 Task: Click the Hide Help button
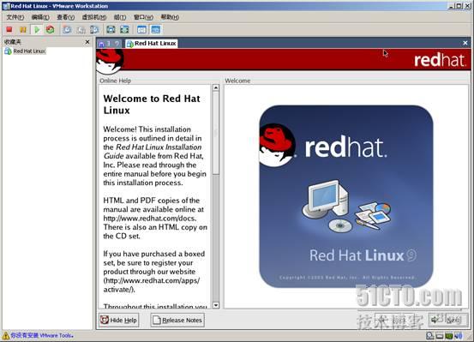[x=119, y=320]
